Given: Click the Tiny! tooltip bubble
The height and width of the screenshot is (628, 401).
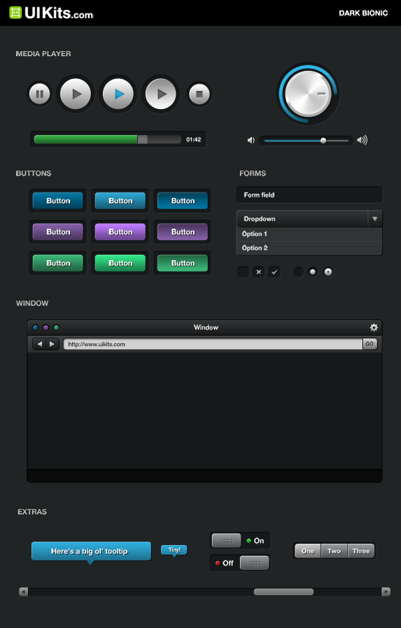Looking at the screenshot, I should click(x=174, y=550).
